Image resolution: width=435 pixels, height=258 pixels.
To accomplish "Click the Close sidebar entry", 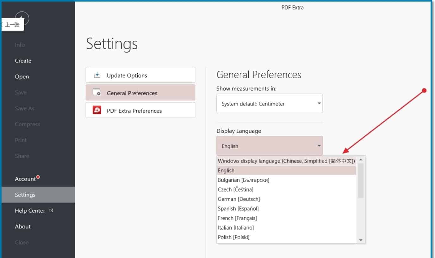I will click(22, 242).
